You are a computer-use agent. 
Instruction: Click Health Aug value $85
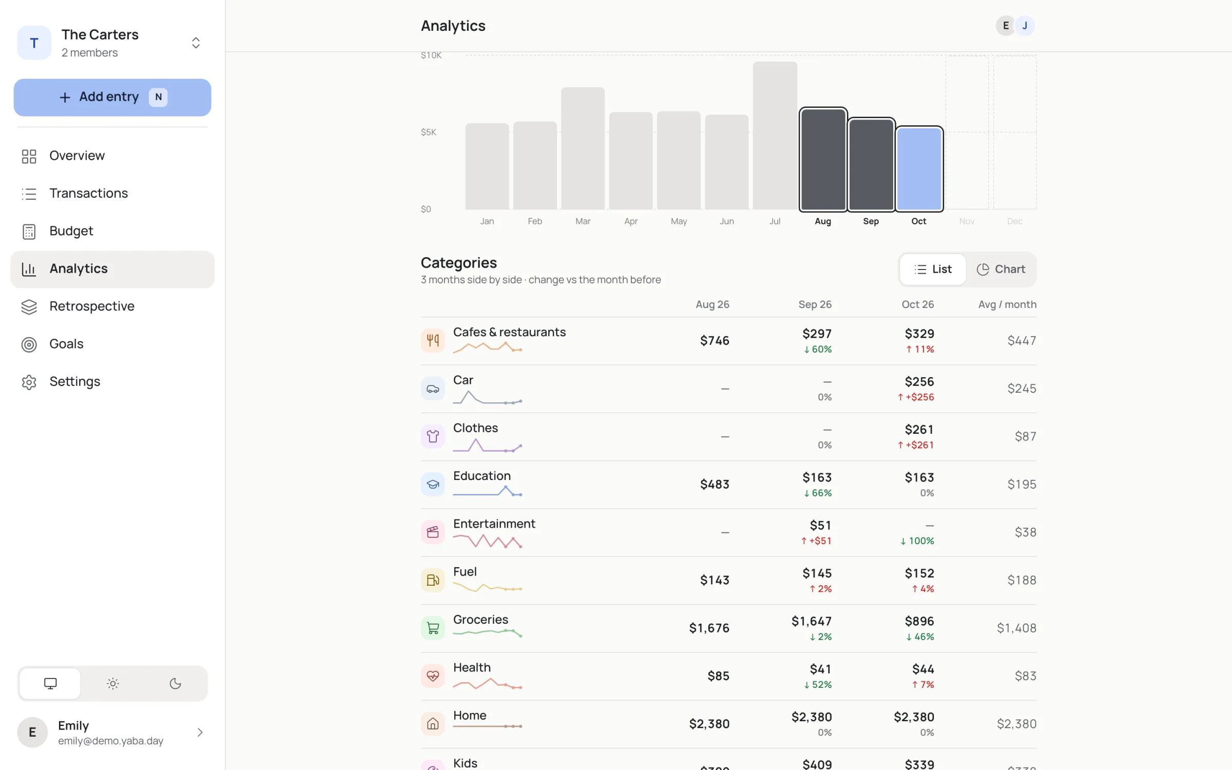(x=718, y=676)
